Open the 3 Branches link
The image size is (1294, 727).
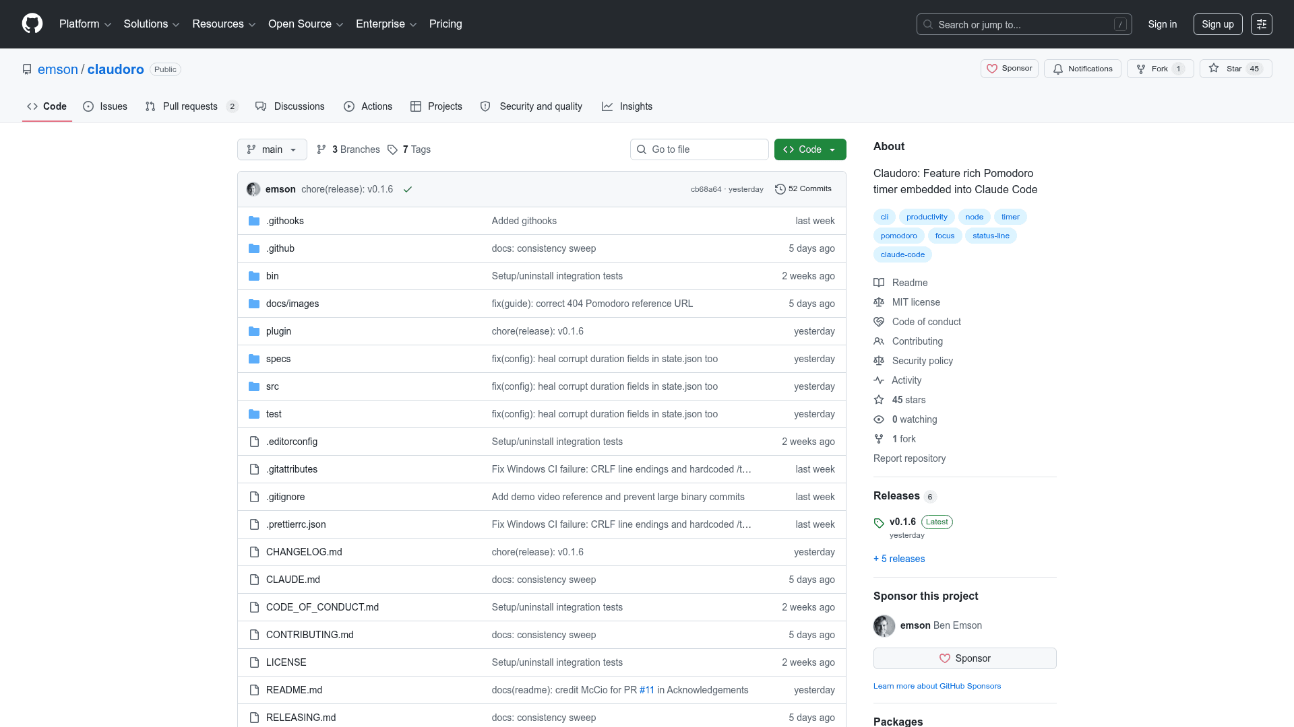[x=348, y=149]
